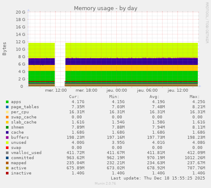This screenshot has width=211, height=188.
Task: Click the page_tables blue legend swatch
Action: [x=7, y=107]
